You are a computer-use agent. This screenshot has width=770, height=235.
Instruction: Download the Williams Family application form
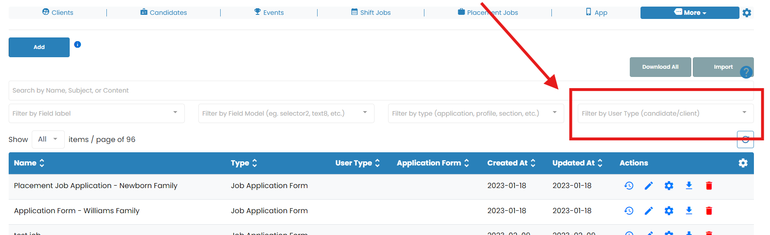pos(689,211)
